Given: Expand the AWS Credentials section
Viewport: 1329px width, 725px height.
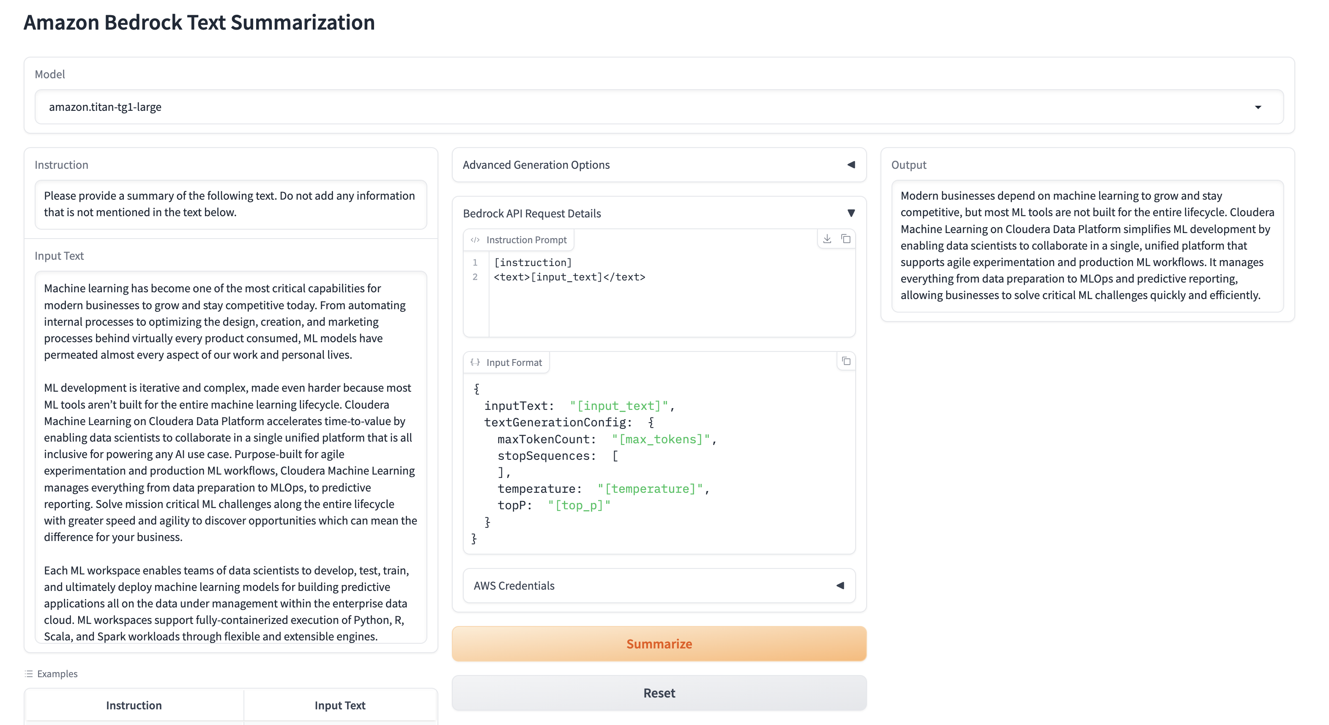Looking at the screenshot, I should (840, 585).
